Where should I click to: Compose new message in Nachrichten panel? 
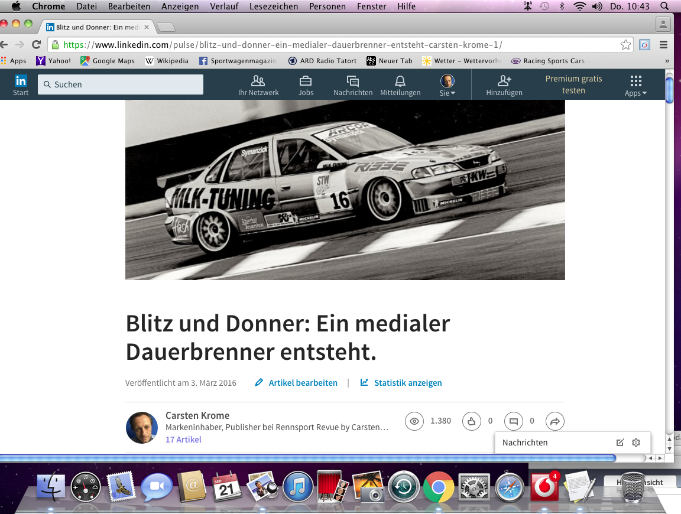pos(620,443)
